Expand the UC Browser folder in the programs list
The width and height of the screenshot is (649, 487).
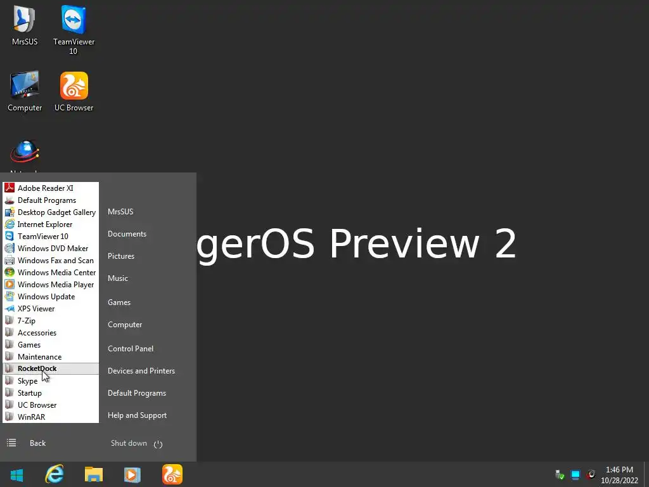51,405
